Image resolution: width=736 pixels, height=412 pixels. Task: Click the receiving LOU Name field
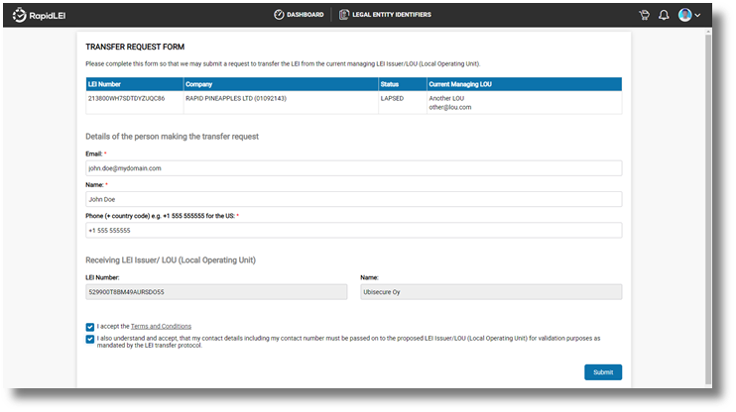click(x=490, y=292)
